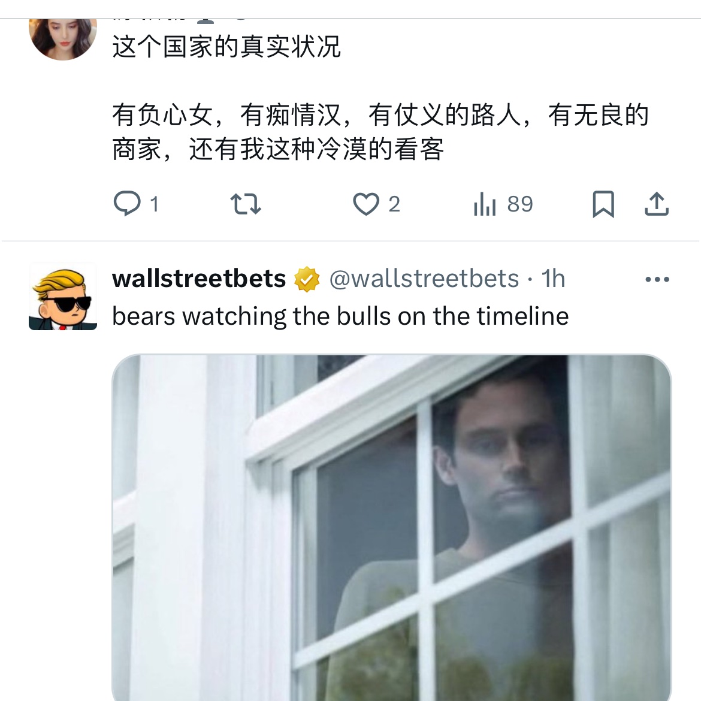The height and width of the screenshot is (701, 701).
Task: Tap the view count number 89
Action: tap(520, 204)
